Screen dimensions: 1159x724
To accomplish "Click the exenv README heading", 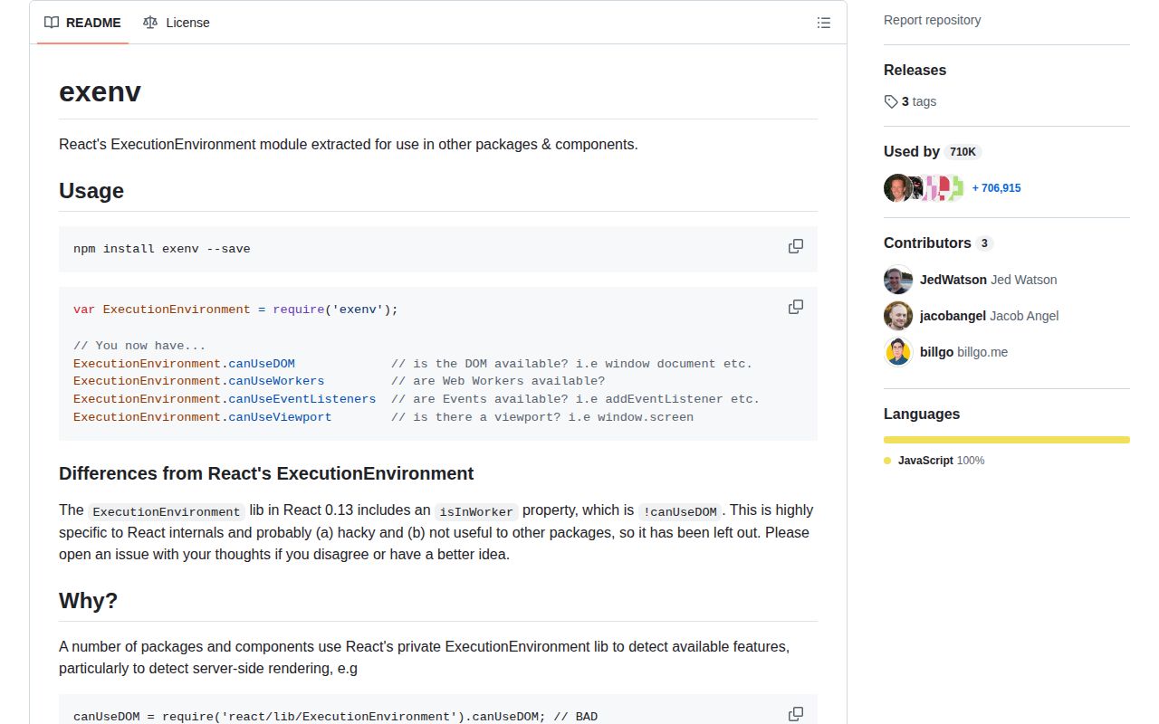I will 100,91.
